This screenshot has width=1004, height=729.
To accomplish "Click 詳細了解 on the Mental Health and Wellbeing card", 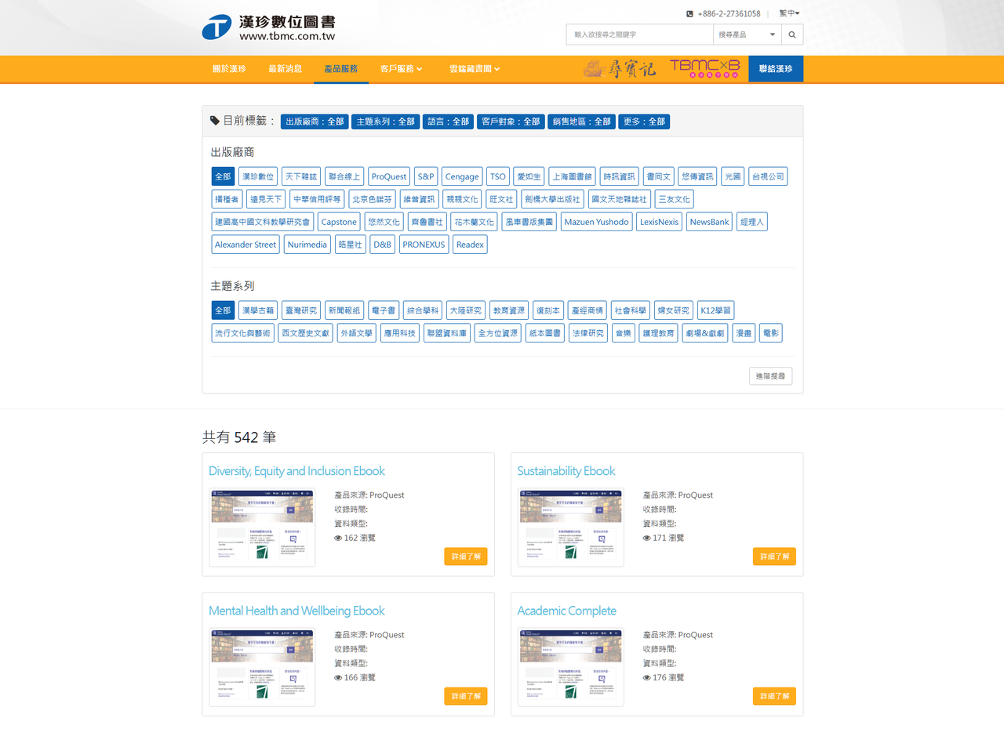I will [466, 696].
